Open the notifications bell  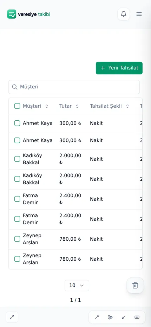pyautogui.click(x=124, y=14)
